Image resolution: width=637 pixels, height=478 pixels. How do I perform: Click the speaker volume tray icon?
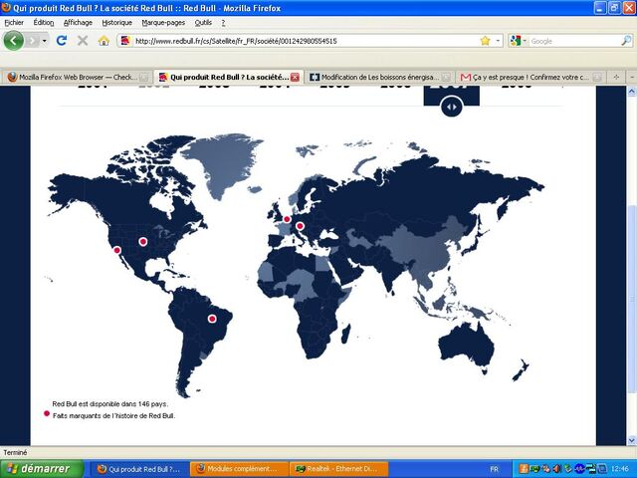click(556, 469)
